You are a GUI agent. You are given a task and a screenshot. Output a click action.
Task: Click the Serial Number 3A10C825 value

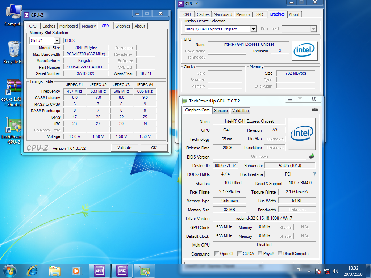pyautogui.click(x=86, y=73)
